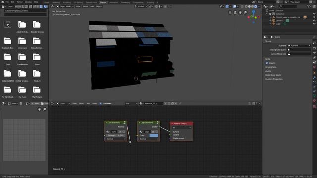Select material preview shading mode
Image resolution: width=317 pixels, height=178 pixels.
pyautogui.click(x=252, y=6)
